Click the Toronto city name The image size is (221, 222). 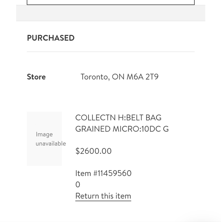point(95,77)
